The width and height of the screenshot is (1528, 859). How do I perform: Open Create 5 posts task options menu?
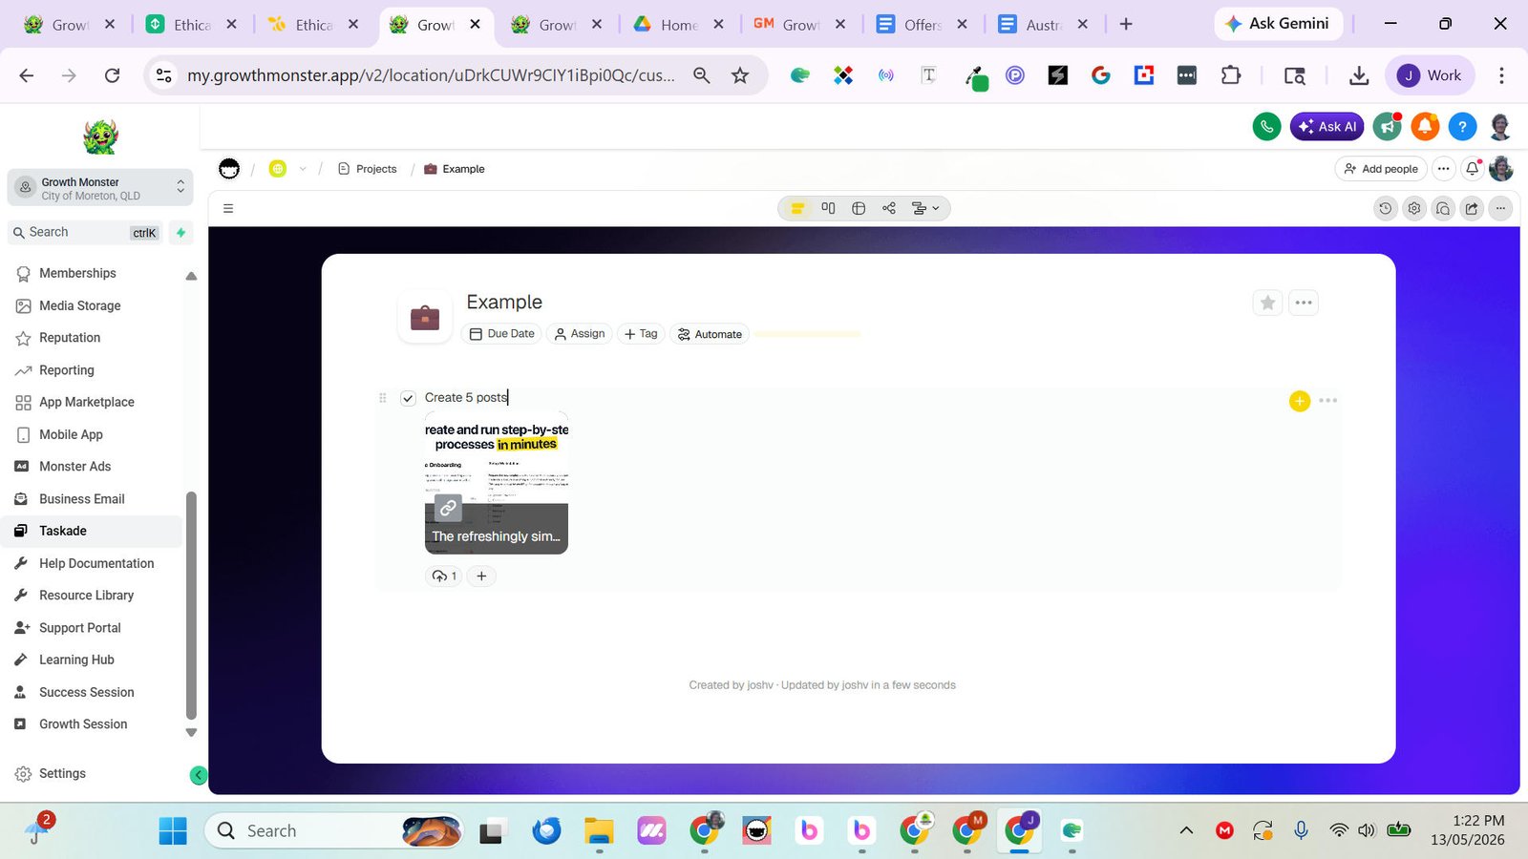(x=1327, y=401)
